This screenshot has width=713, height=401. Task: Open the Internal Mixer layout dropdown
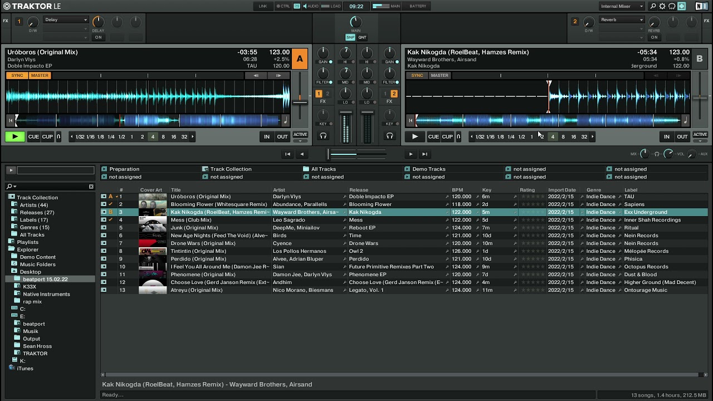click(x=622, y=6)
